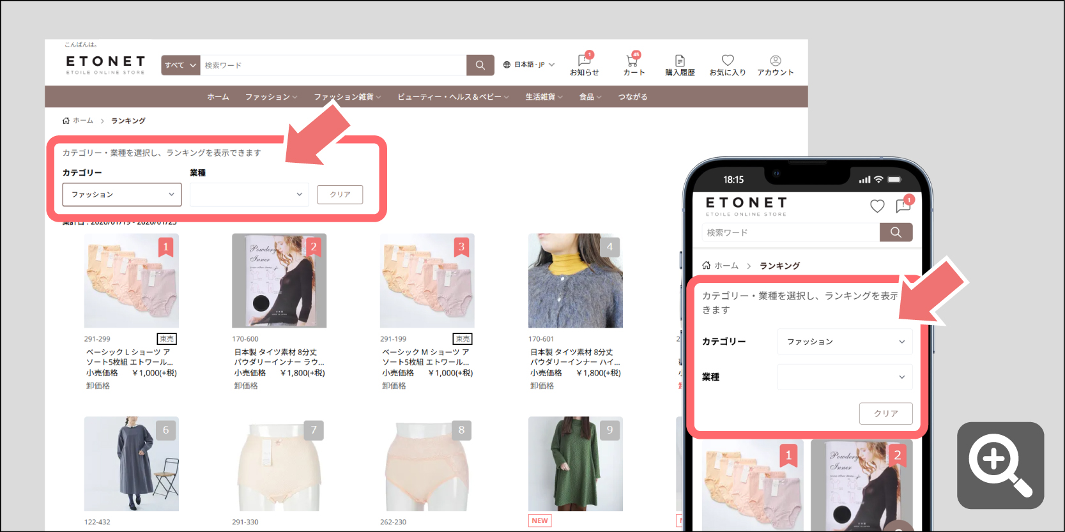Open rank 2 Powdery Inner product thumbnail
Viewport: 1065px width, 532px height.
click(279, 280)
